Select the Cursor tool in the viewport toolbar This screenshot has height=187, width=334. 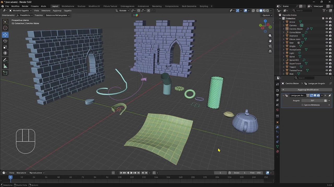click(5, 28)
